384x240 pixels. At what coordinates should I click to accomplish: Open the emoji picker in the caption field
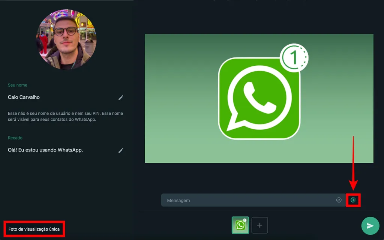[x=339, y=200]
